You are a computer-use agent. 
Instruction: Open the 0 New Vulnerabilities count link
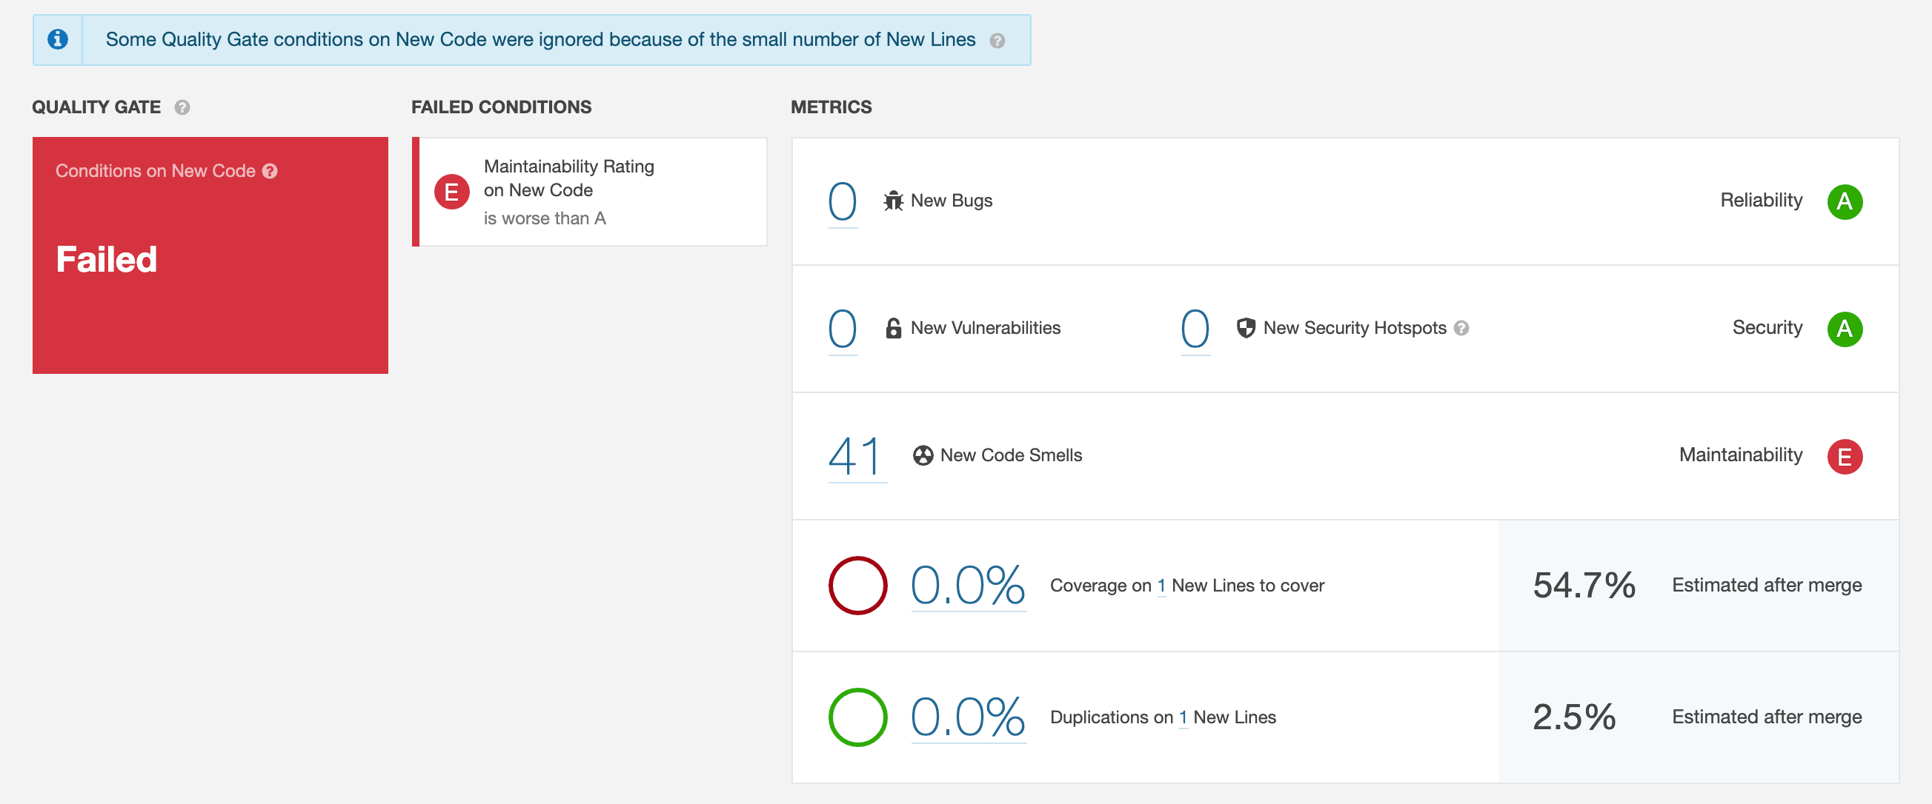[x=843, y=328]
